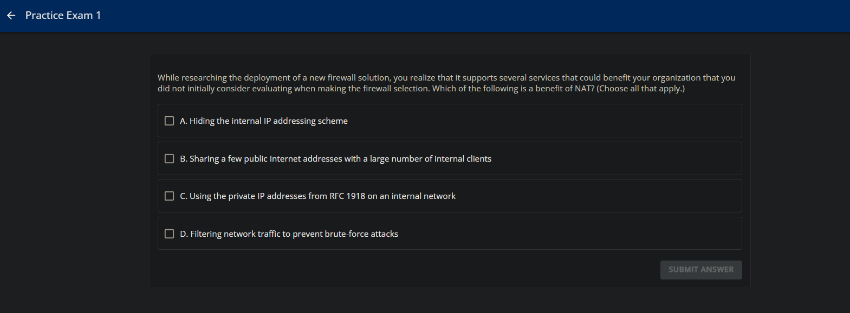Click the Practice Exam 1 title
The width and height of the screenshot is (850, 313).
63,16
